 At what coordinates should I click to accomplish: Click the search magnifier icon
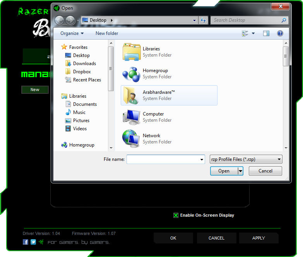284,20
